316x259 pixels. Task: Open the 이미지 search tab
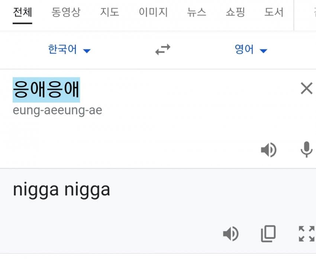pos(153,12)
